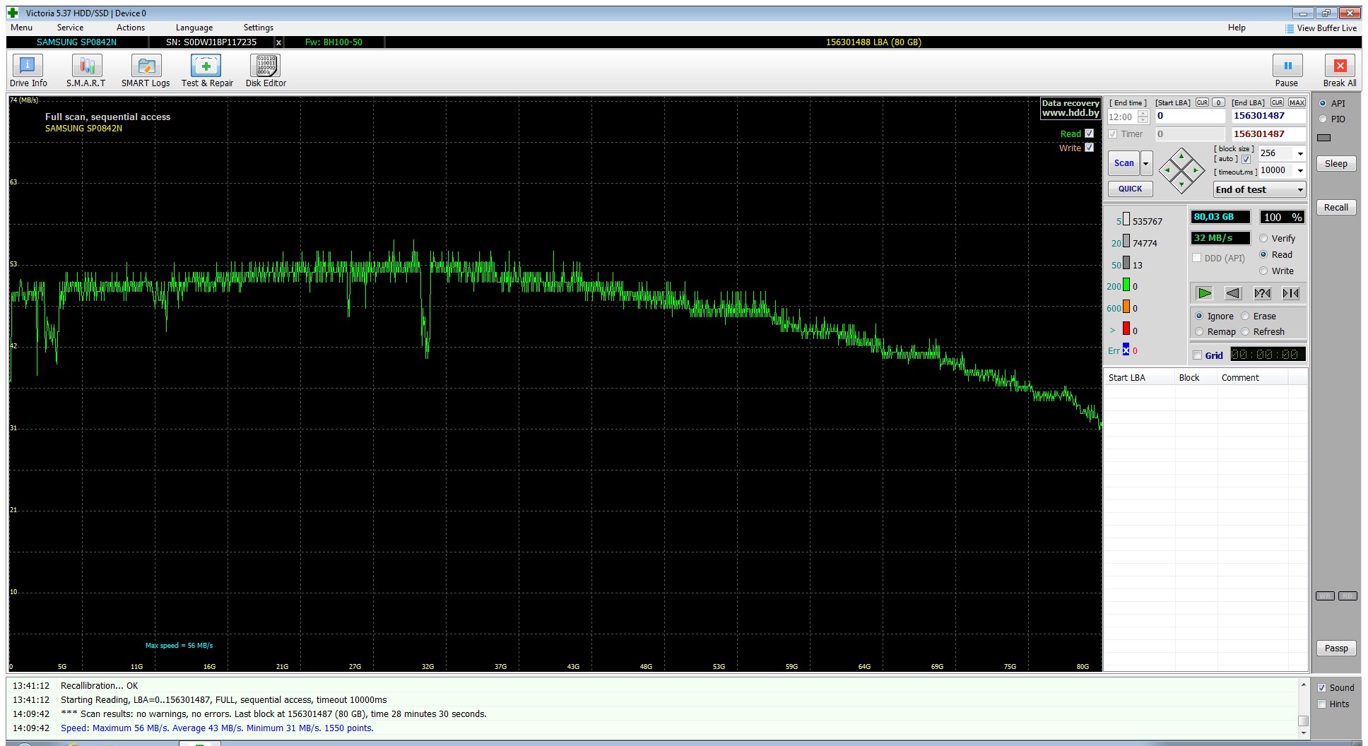Open the Language menu
This screenshot has height=746, width=1368.
(x=194, y=28)
